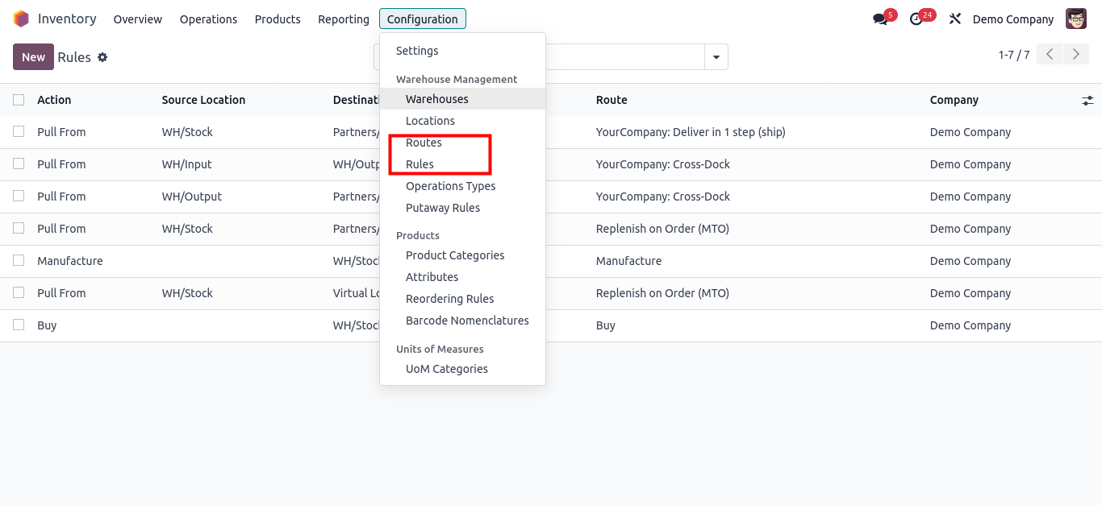Go to the next page arrow
1102x505 pixels.
click(1075, 55)
